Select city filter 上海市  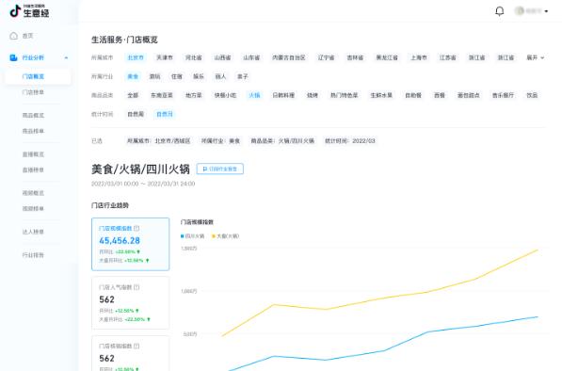(419, 57)
